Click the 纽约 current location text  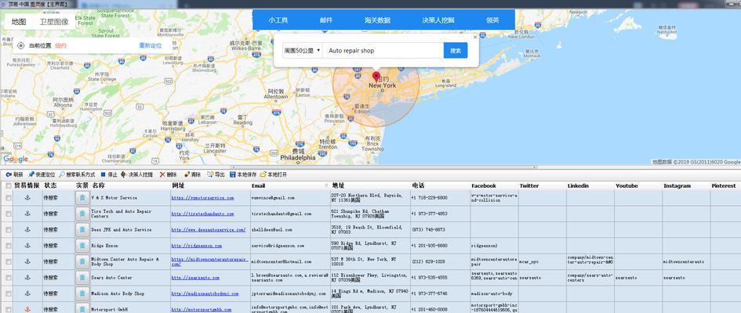(60, 45)
